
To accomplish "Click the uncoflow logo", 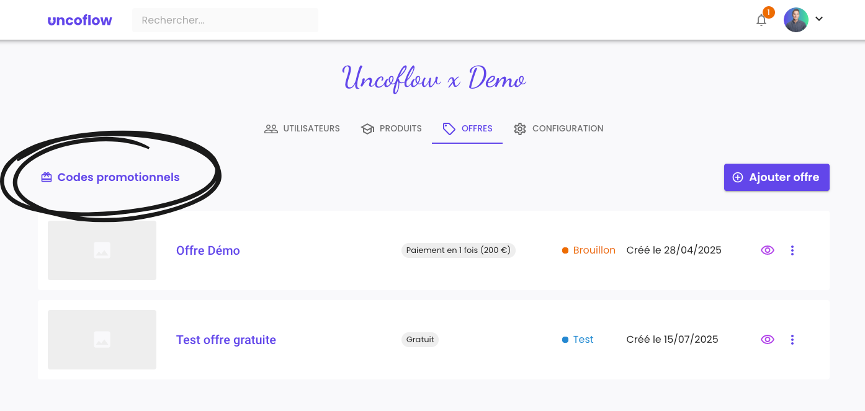I will pos(80,20).
